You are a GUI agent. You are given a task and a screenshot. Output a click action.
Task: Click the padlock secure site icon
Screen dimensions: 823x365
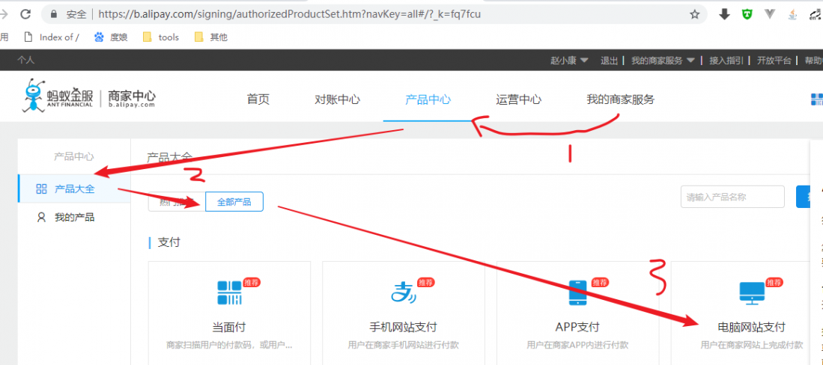[53, 15]
